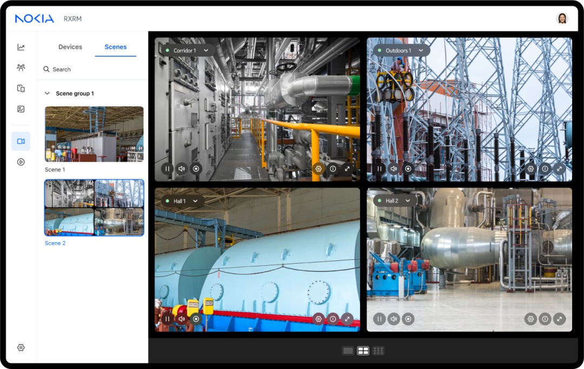Viewport: 584px width, 369px height.
Task: Switch to the Devices tab
Action: [70, 47]
